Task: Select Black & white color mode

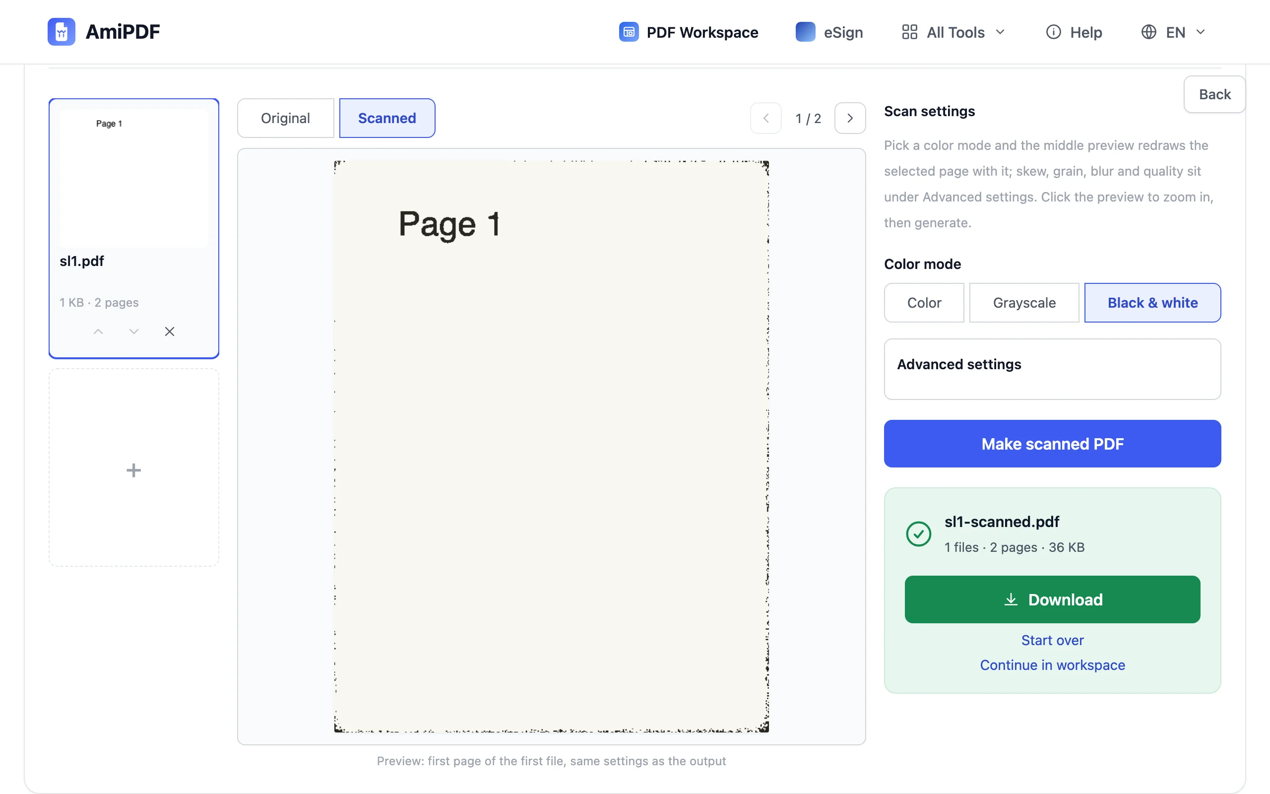Action: [1152, 303]
